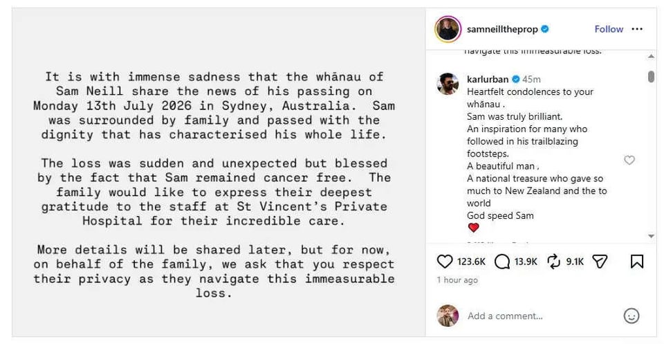Click the comments scrollbar up arrow
The height and width of the screenshot is (344, 664).
(651, 56)
